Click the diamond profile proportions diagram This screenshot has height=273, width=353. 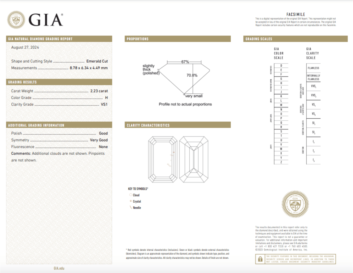(184, 78)
